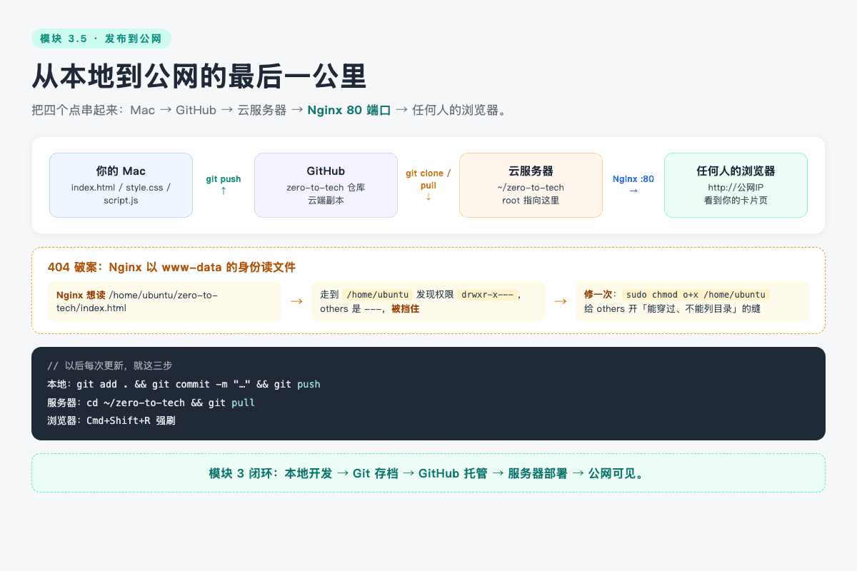The image size is (857, 571).
Task: Click the up arrow under git push
Action: click(x=224, y=191)
